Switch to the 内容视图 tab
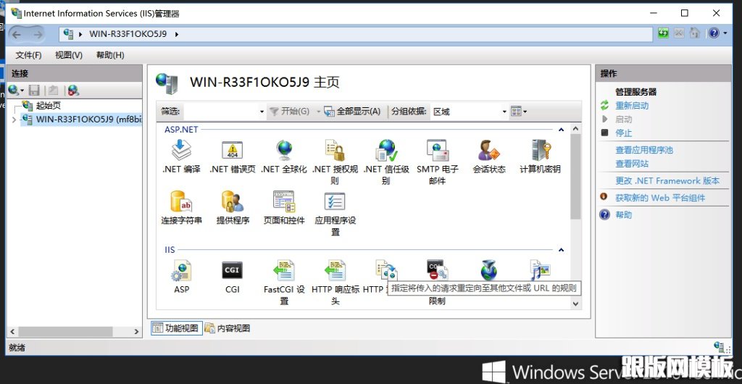The image size is (742, 384). (x=228, y=328)
